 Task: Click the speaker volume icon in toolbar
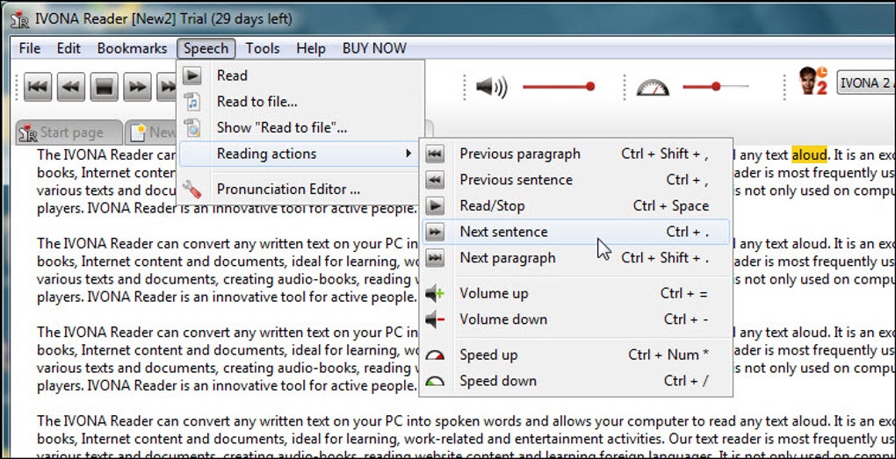click(x=491, y=87)
